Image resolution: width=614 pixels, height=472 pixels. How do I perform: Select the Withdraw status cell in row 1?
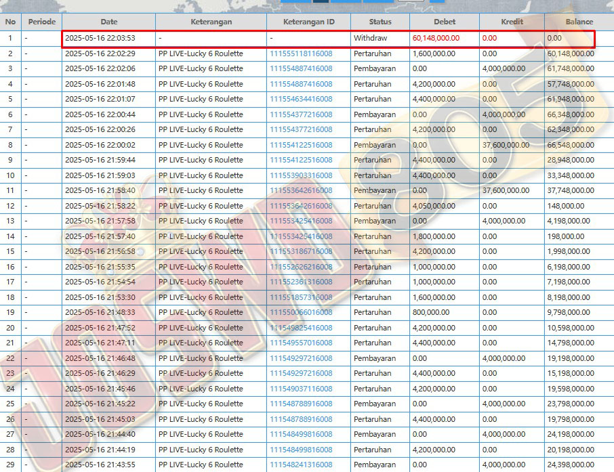(370, 38)
